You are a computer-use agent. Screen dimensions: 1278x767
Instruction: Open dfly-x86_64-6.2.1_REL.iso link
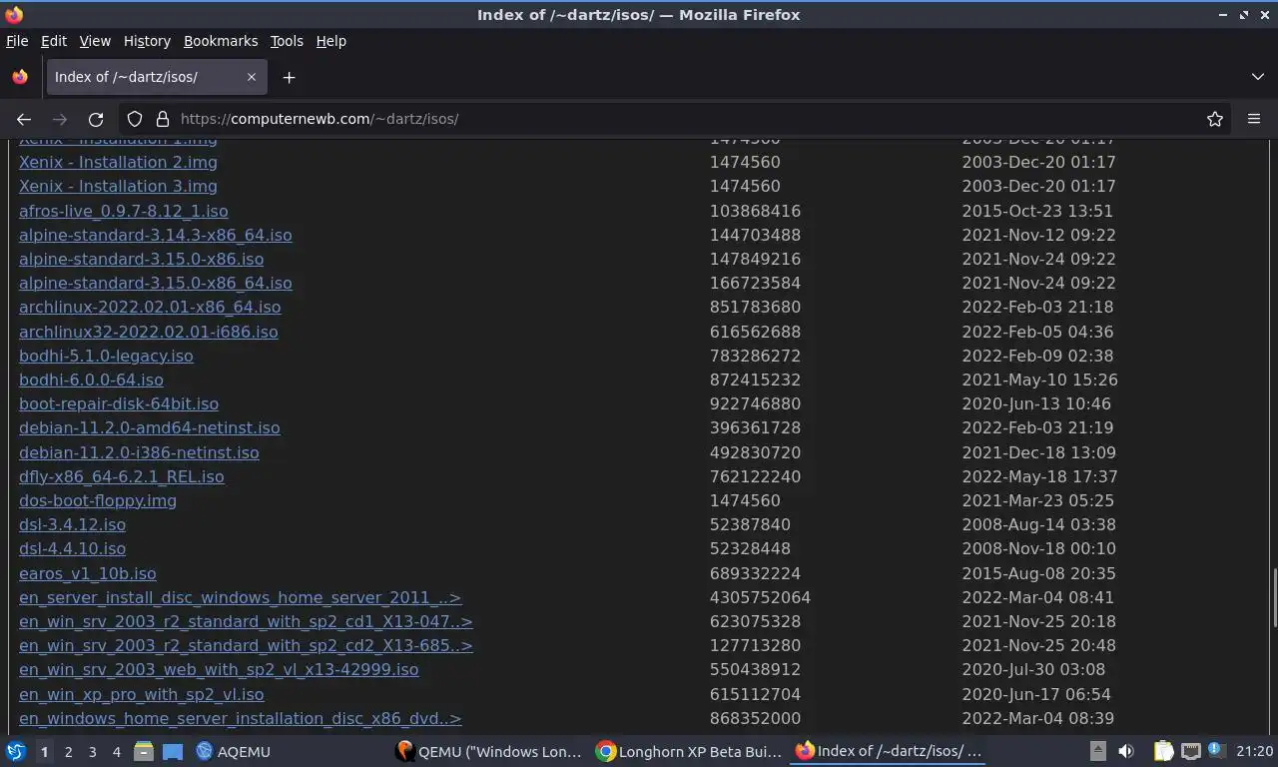pyautogui.click(x=122, y=476)
